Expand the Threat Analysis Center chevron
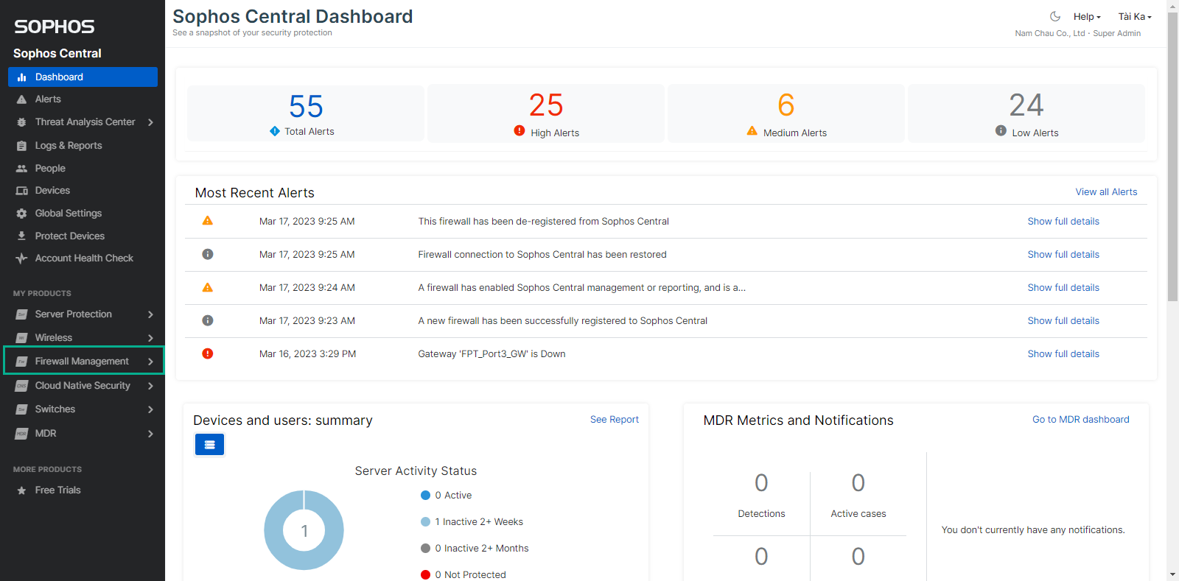The height and width of the screenshot is (581, 1179). [150, 122]
